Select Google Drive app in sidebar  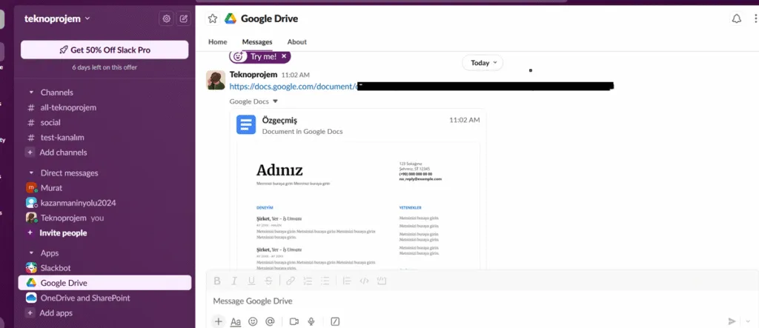click(x=105, y=283)
